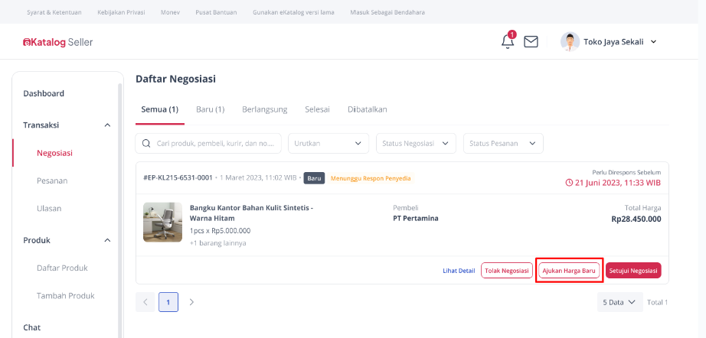Click the 1pcs x Rp5.000.000 text
706x338 pixels.
221,231
